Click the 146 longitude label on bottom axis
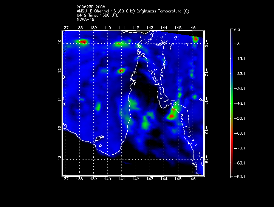274x207 pixels. pyautogui.click(x=192, y=179)
